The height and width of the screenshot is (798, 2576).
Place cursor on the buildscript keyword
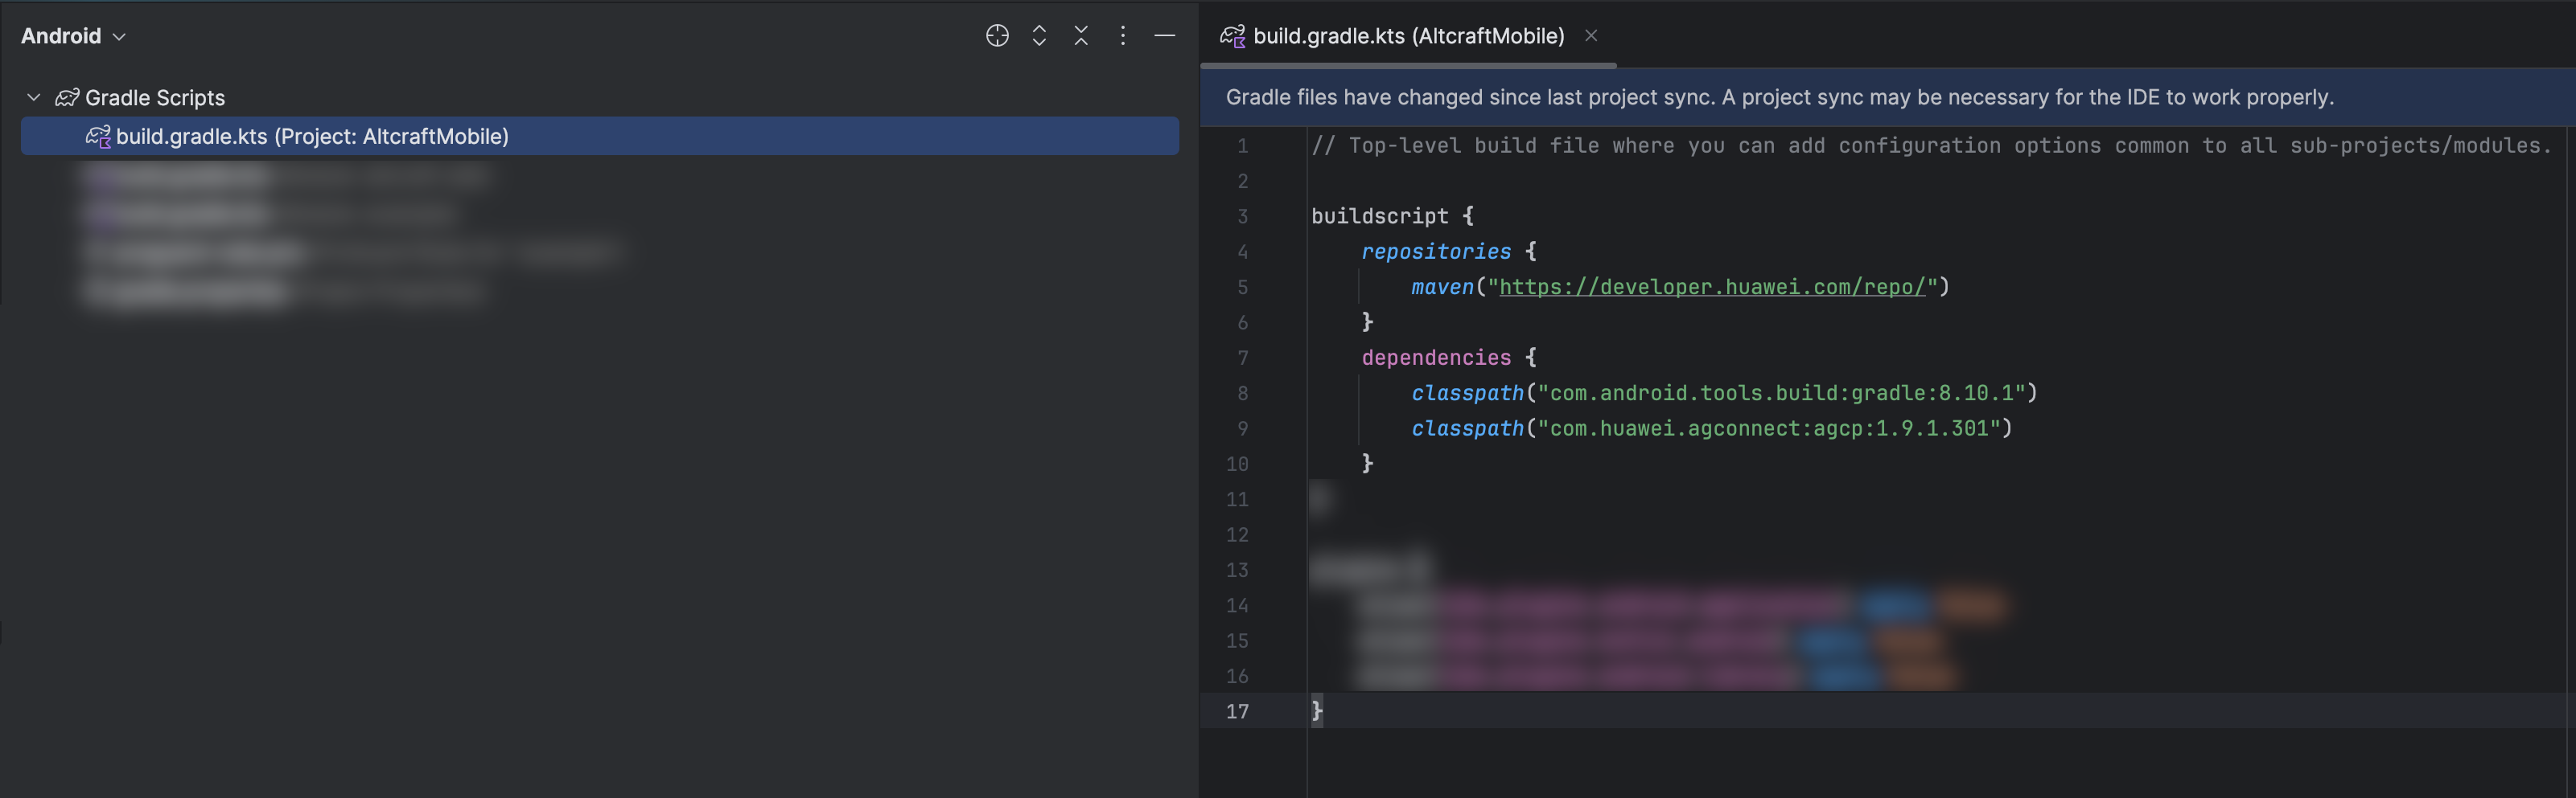pyautogui.click(x=1379, y=217)
